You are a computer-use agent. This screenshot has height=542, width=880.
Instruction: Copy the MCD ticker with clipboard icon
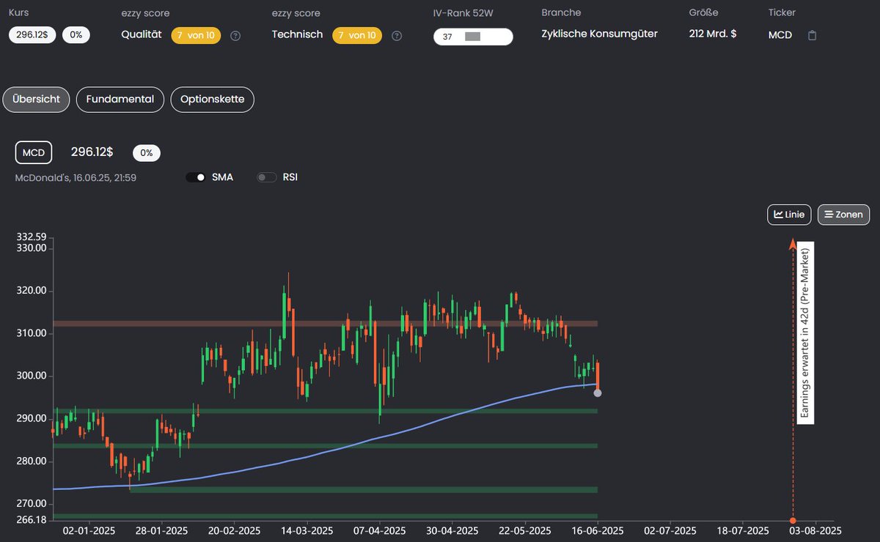812,35
